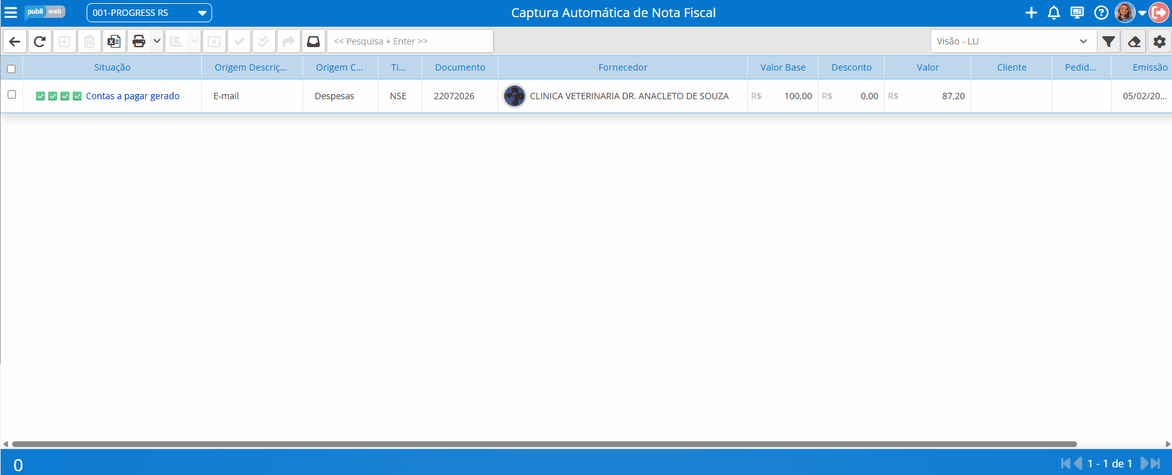Screen dimensions: 1172x475
Task: Expand the print options arrow
Action: pos(157,41)
